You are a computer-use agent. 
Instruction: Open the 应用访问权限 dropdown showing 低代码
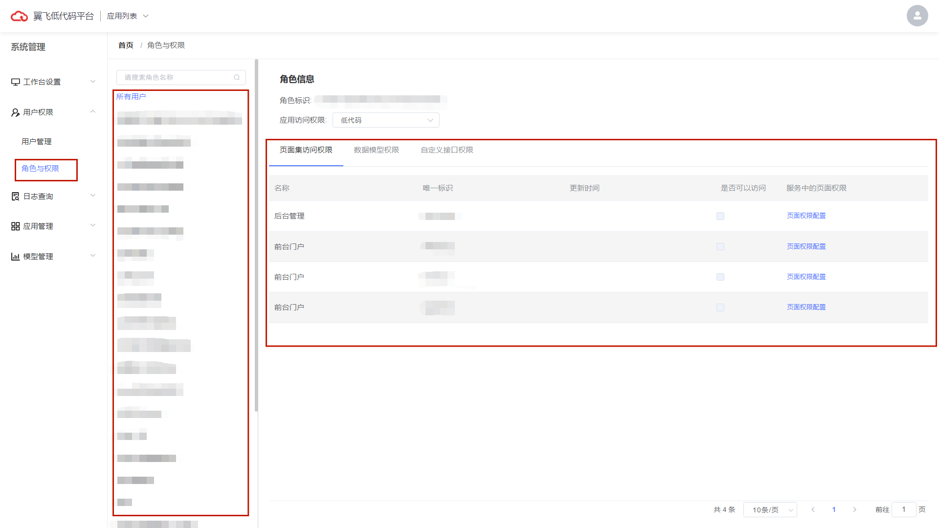pyautogui.click(x=386, y=120)
